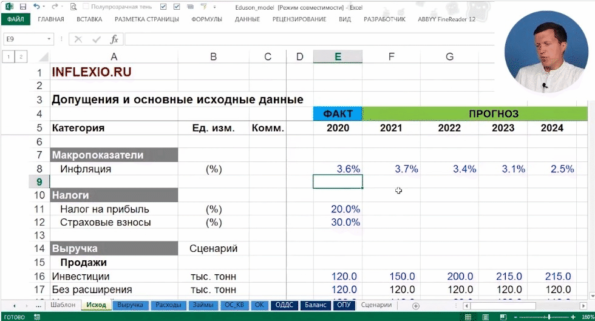Click the lightning filter icon in quick access toolbar
This screenshot has height=321, width=595.
tap(204, 7)
